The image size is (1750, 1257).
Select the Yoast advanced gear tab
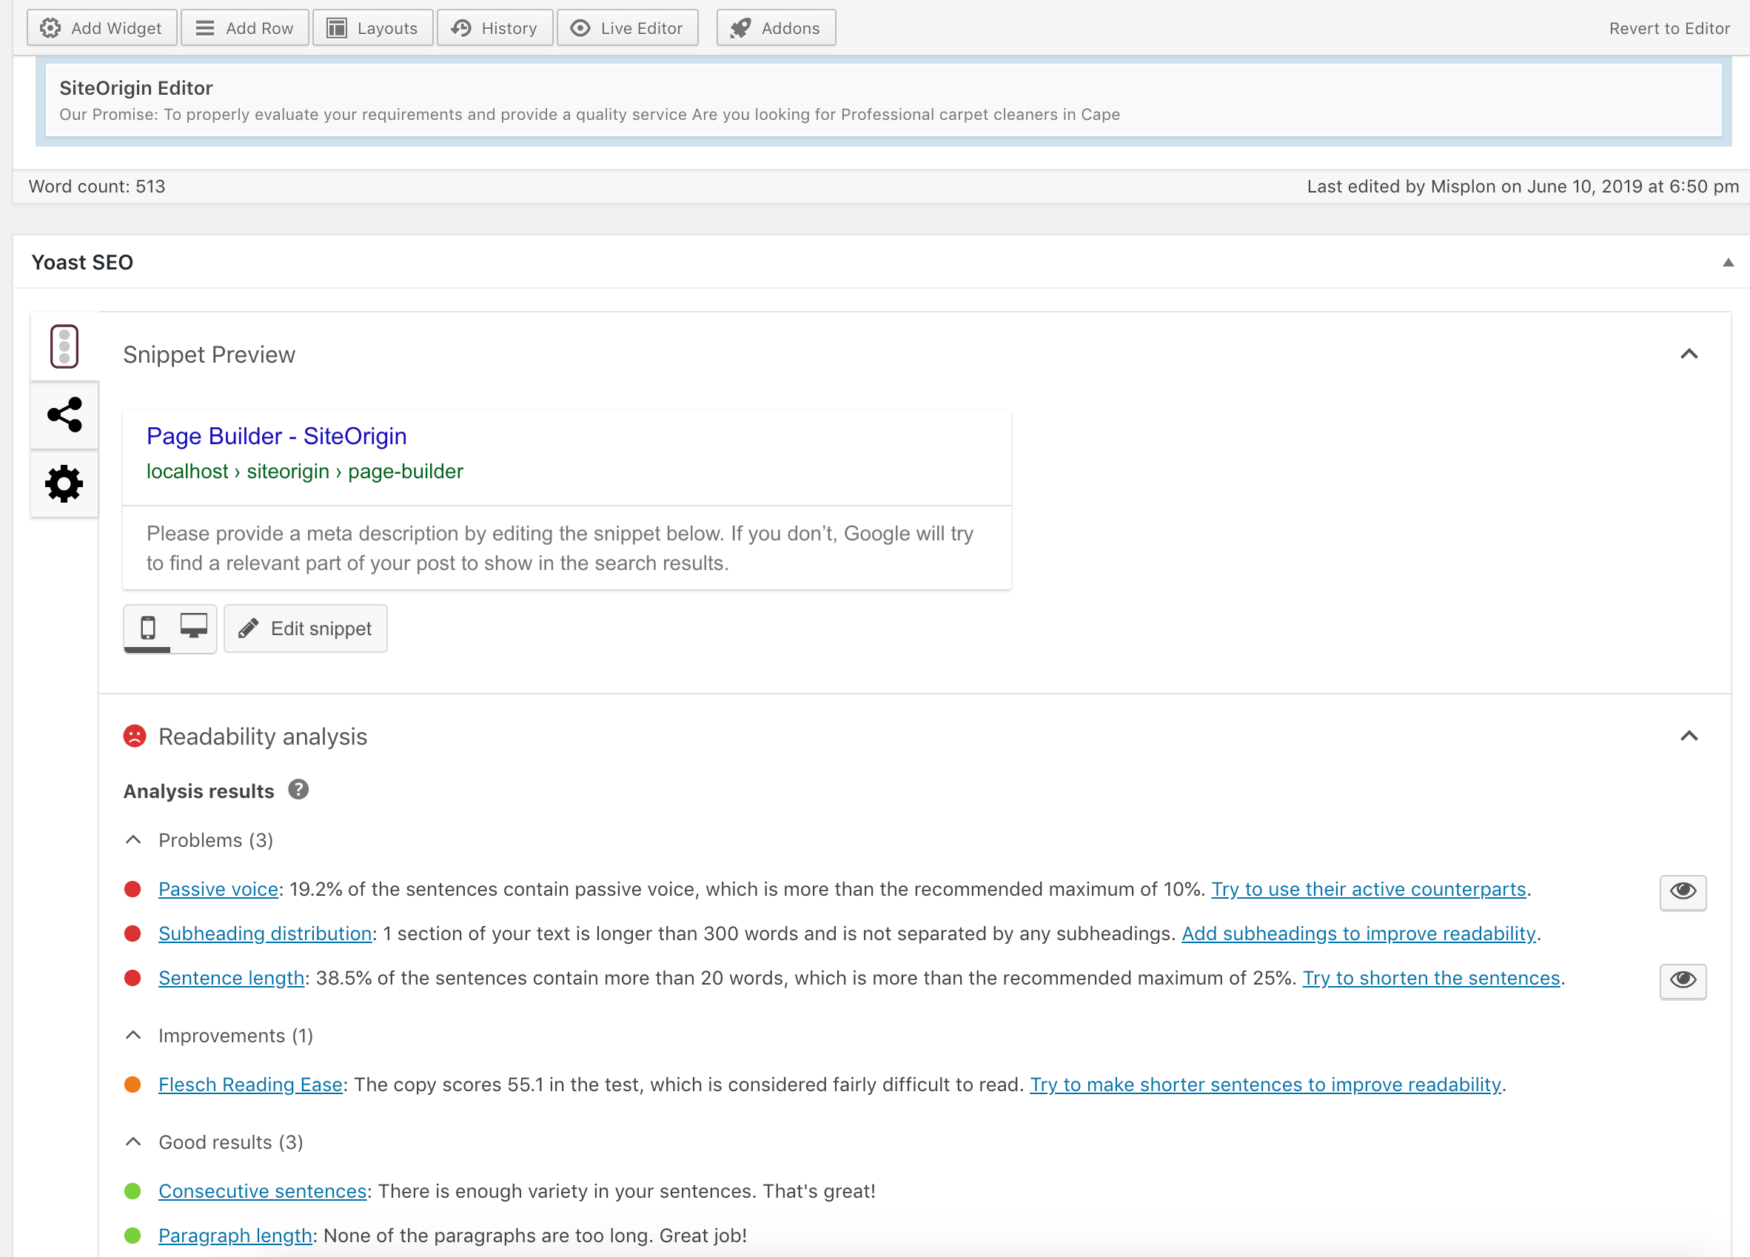coord(65,484)
